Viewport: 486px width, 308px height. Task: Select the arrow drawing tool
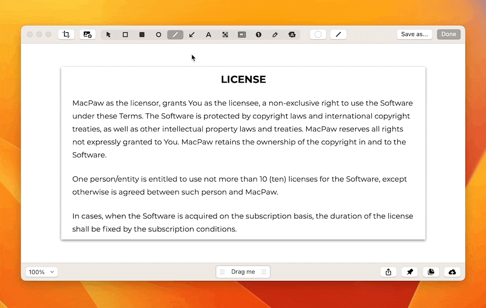(x=192, y=35)
